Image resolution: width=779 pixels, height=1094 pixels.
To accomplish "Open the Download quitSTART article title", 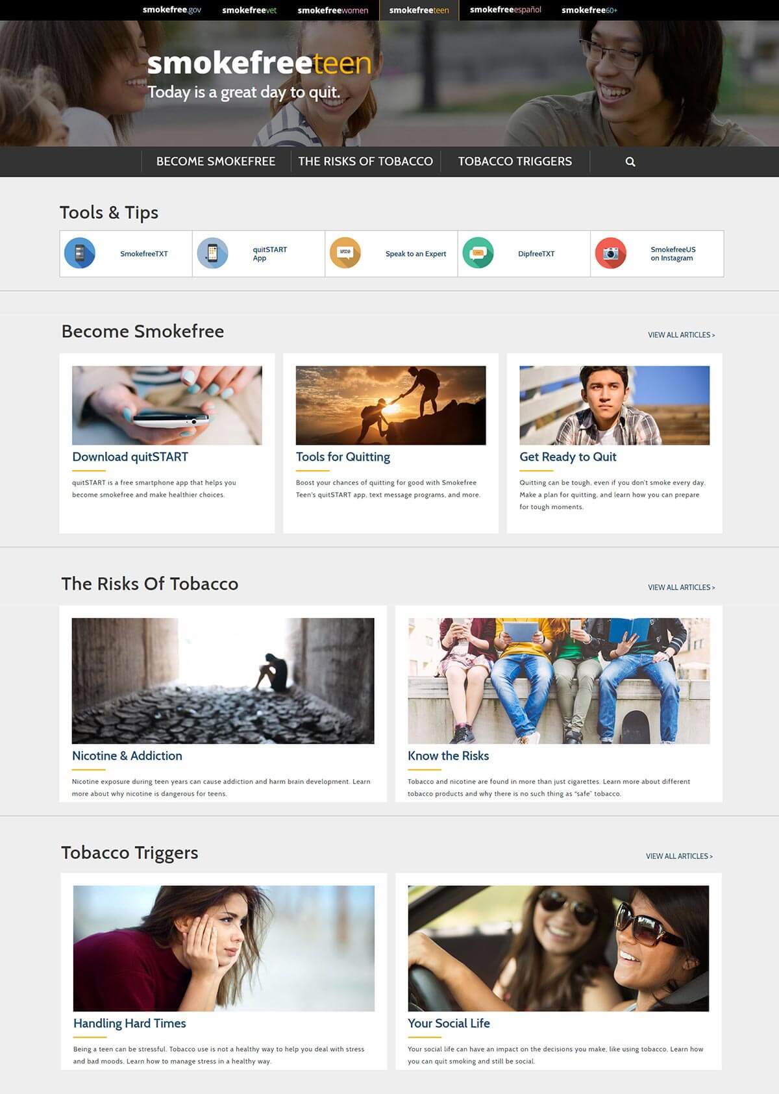I will [x=130, y=457].
